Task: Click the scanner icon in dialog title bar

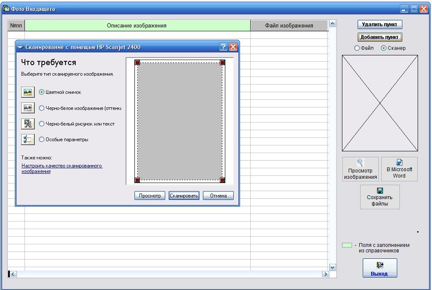Action: point(20,47)
